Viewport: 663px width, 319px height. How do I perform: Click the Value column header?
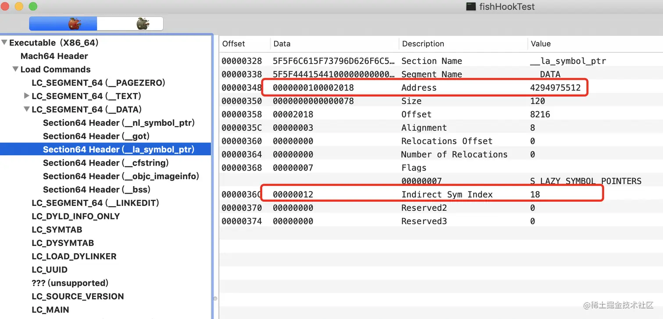541,44
